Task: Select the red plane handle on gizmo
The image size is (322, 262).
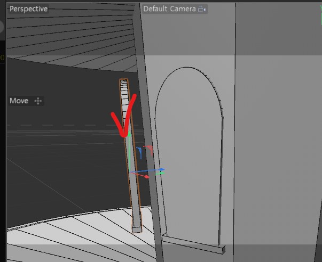Action: 150,150
